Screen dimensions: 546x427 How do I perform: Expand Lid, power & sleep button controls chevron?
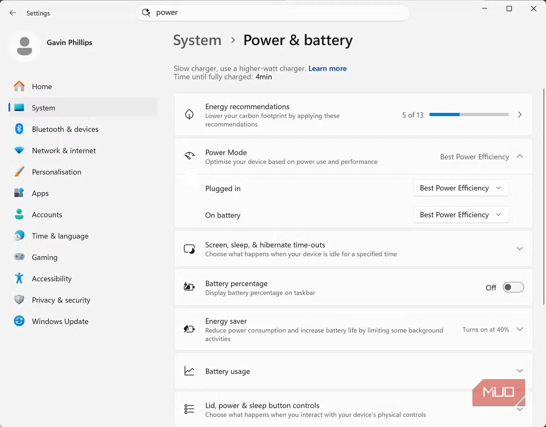coord(520,409)
